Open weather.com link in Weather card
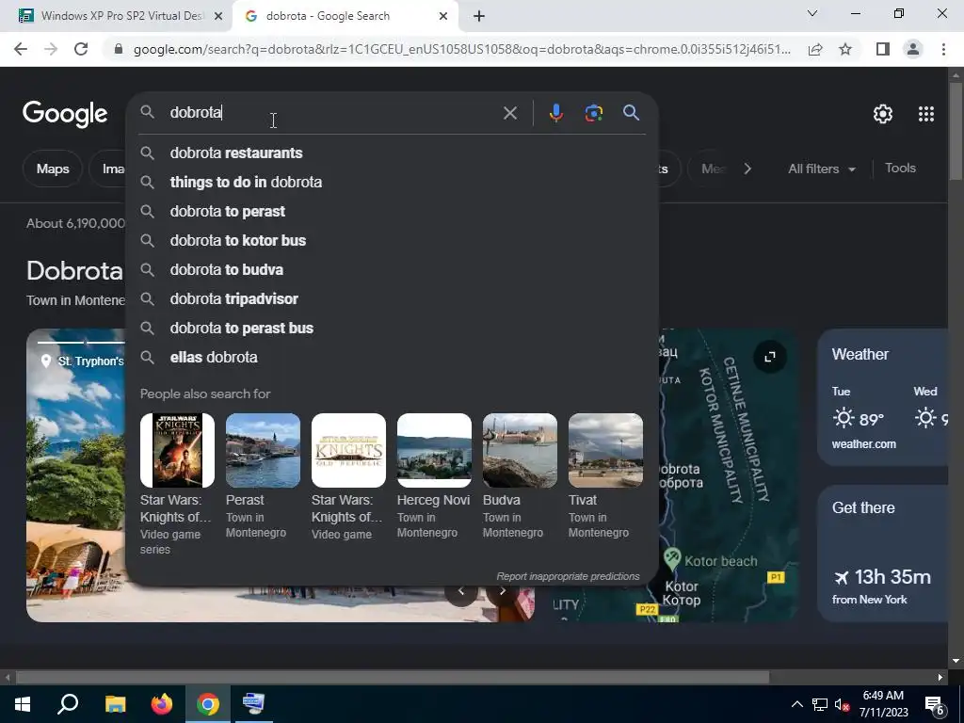 click(x=863, y=444)
